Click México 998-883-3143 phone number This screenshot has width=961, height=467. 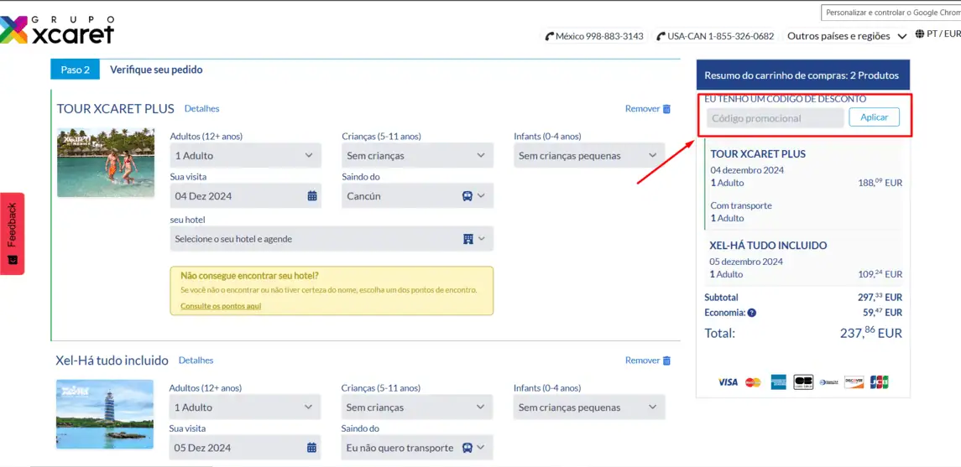coord(599,36)
